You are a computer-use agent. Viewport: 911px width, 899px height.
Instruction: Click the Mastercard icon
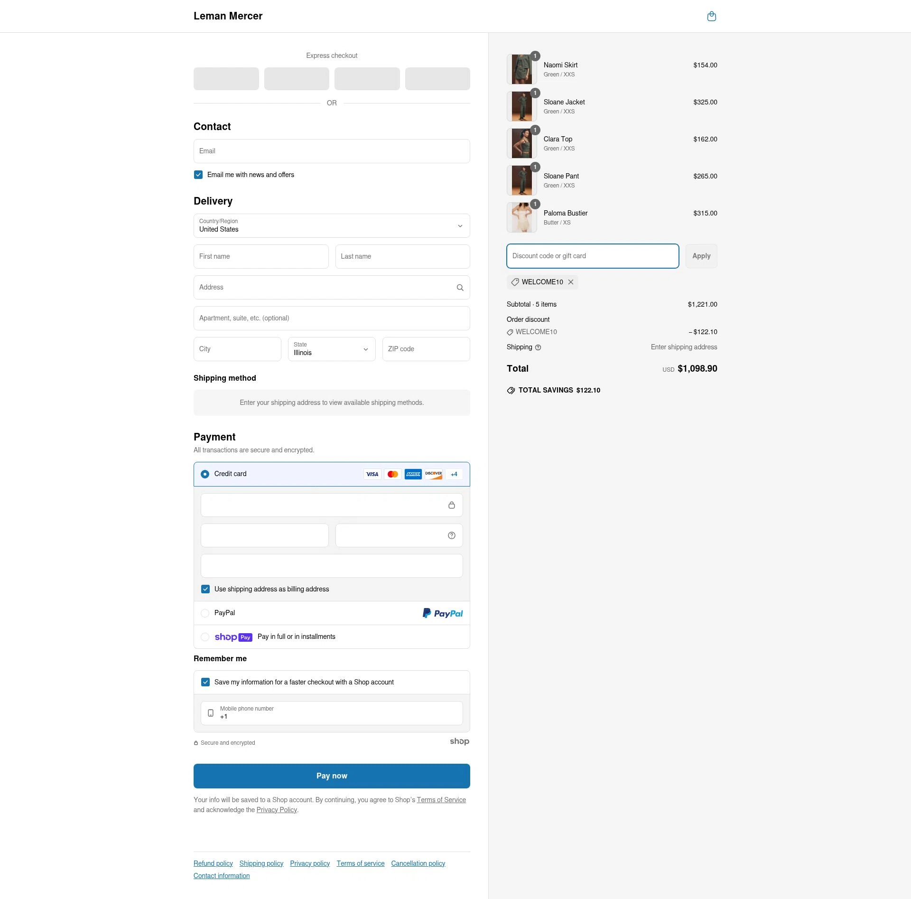(392, 474)
